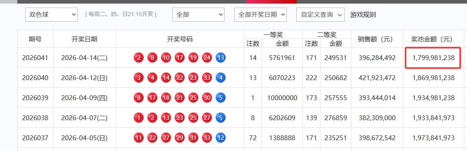Click the date 2026-04-05(日)
This screenshot has width=467, height=151.
(84, 138)
